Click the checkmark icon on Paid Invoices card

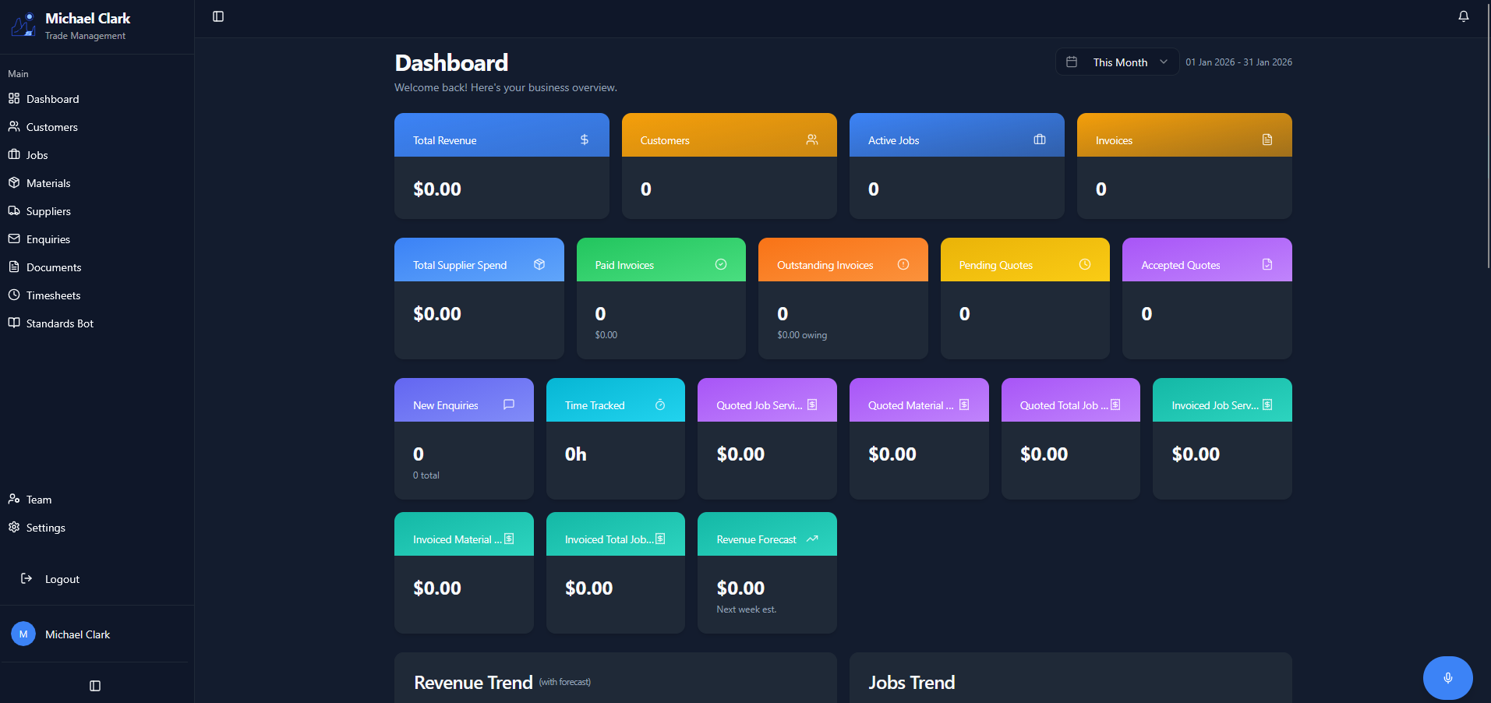tap(720, 264)
